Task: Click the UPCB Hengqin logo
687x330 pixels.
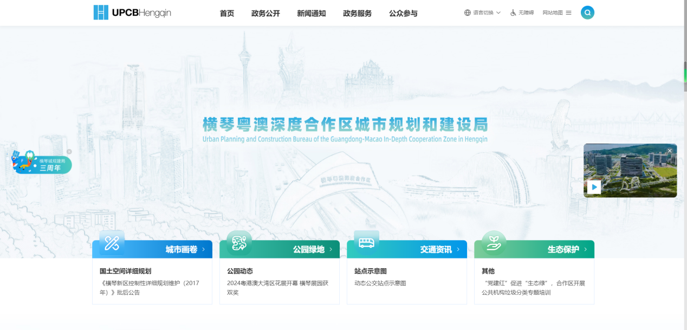Action: 132,12
